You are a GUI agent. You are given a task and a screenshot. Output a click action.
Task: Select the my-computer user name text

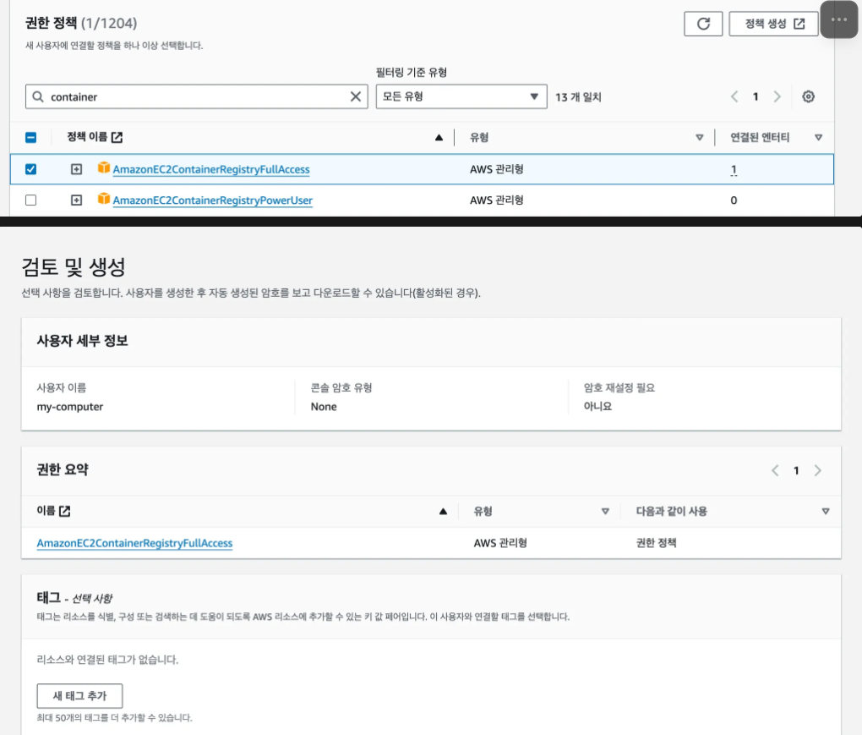coord(70,407)
